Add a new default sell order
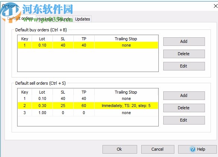 pos(184,95)
